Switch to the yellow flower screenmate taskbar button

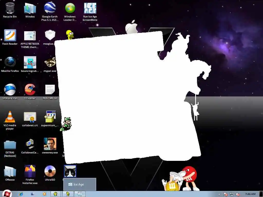point(55,194)
